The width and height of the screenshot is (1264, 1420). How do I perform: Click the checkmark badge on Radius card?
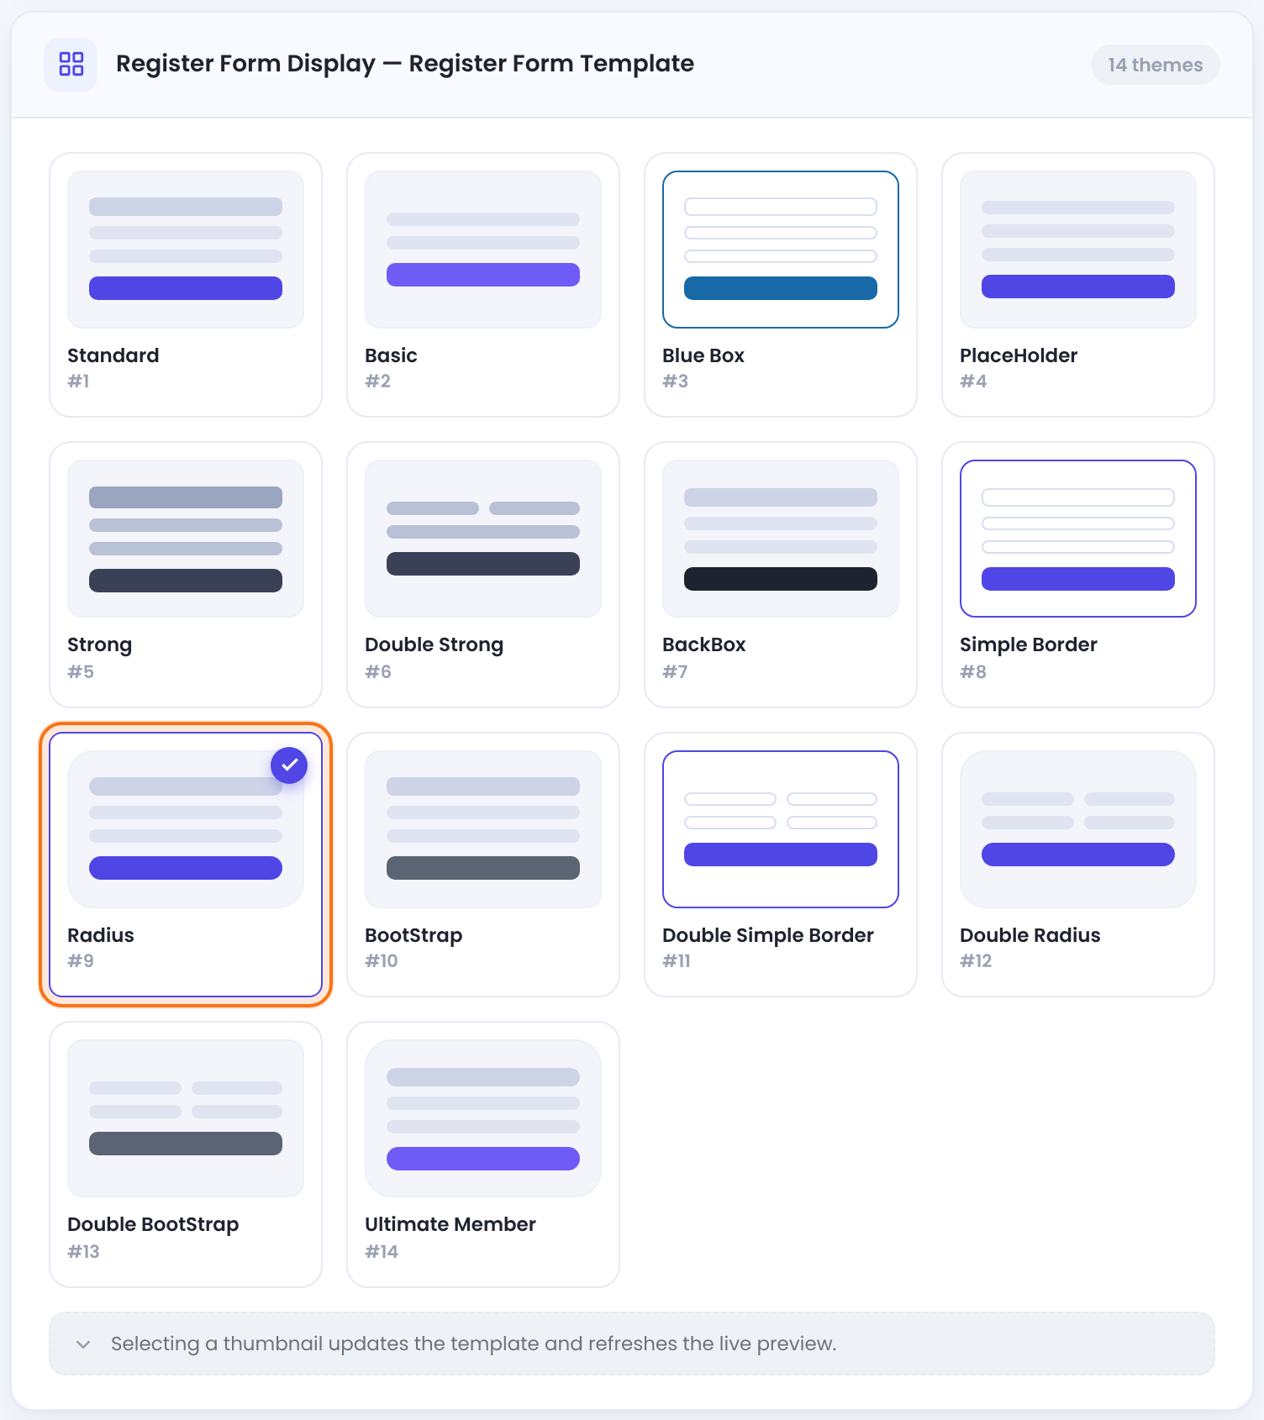pyautogui.click(x=289, y=765)
